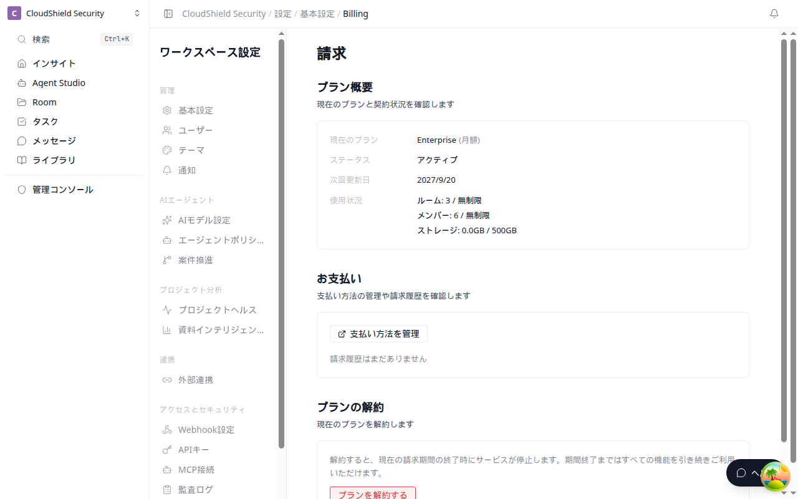Open プロジェクトヘルス settings page
Image resolution: width=798 pixels, height=499 pixels.
(213, 310)
